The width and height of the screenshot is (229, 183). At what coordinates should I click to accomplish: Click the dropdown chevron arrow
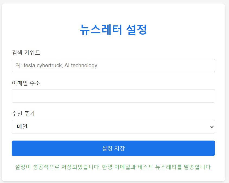212,127
